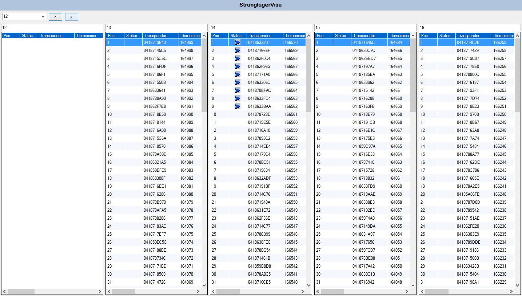522x296 pixels.
Task: Select Tiernummer 166555 cell
Action: pos(294,162)
